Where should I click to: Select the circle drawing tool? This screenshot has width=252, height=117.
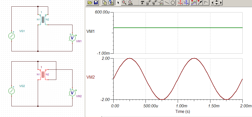coord(173,3)
